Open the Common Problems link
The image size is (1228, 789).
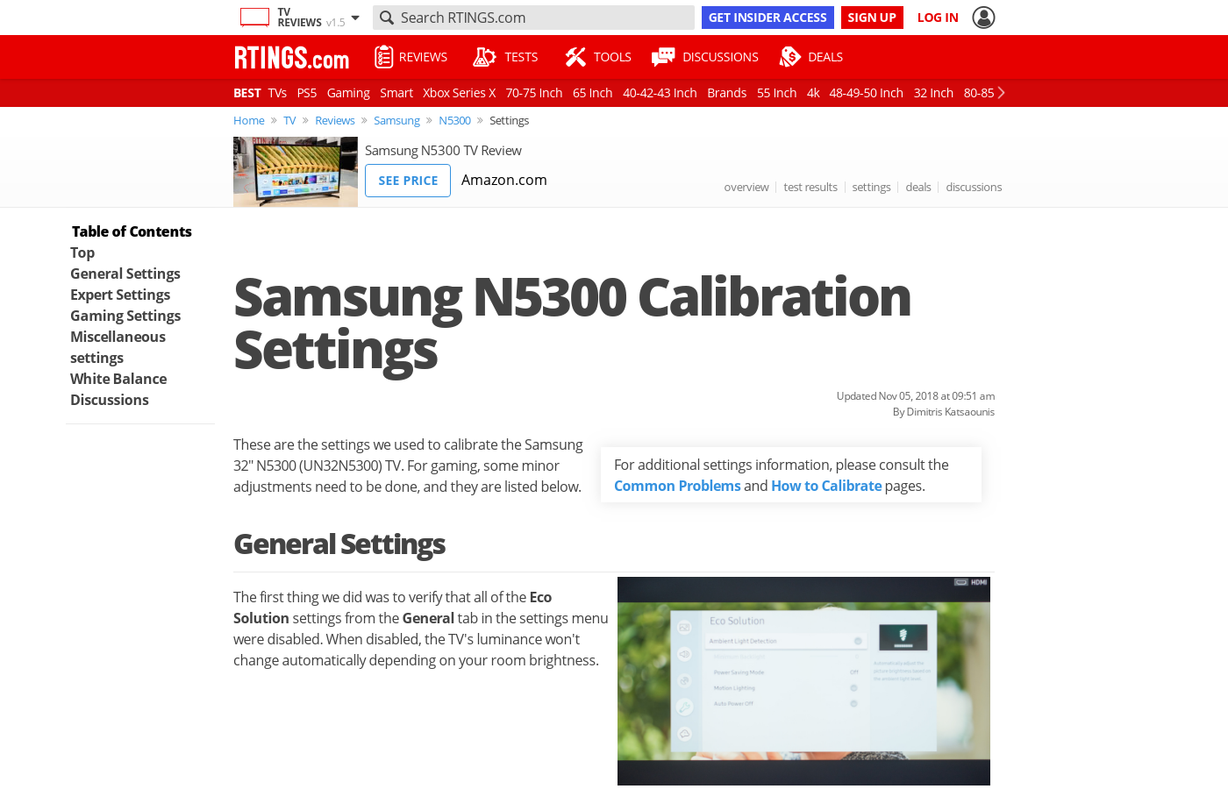[x=677, y=486]
